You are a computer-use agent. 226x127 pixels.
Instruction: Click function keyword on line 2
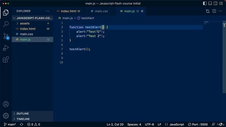pyautogui.click(x=76, y=27)
